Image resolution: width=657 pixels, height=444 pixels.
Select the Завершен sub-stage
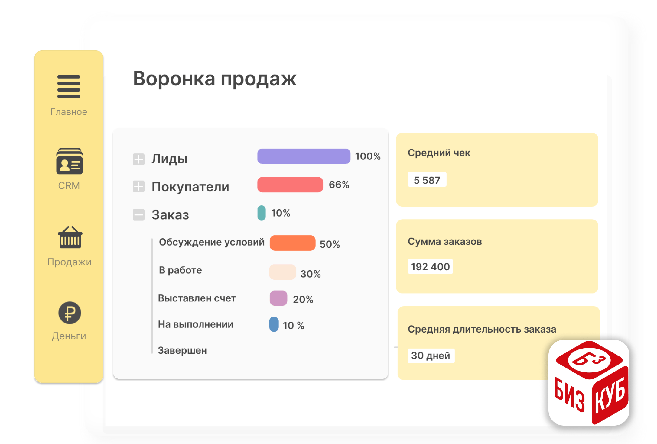182,350
